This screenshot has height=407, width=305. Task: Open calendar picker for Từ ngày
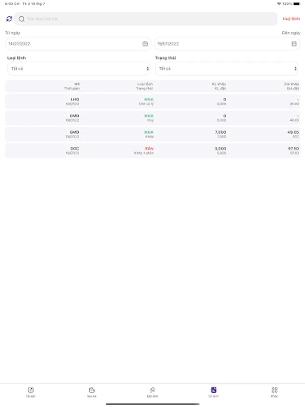[145, 43]
